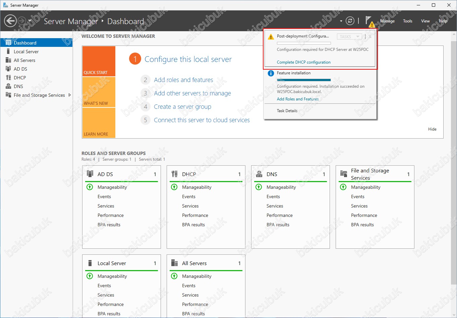
Task: Select All Servers in the sidebar
Action: (x=36, y=60)
